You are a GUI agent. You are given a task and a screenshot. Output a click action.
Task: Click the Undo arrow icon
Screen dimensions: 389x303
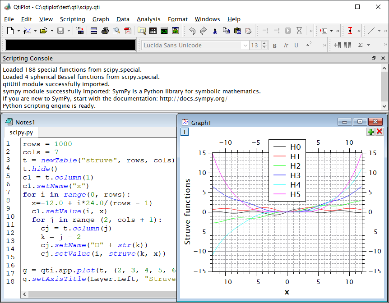click(192, 31)
